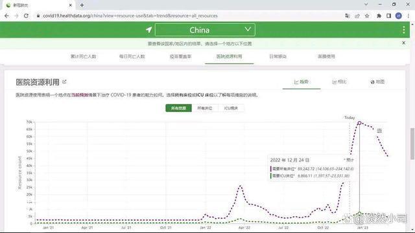Click the location arrow icon beside China
The width and height of the screenshot is (415, 233).
coord(148,30)
